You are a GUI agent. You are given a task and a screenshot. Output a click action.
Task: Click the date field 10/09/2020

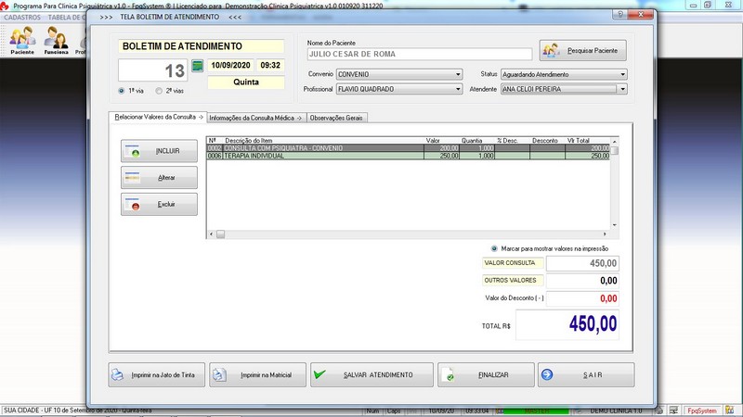[230, 65]
